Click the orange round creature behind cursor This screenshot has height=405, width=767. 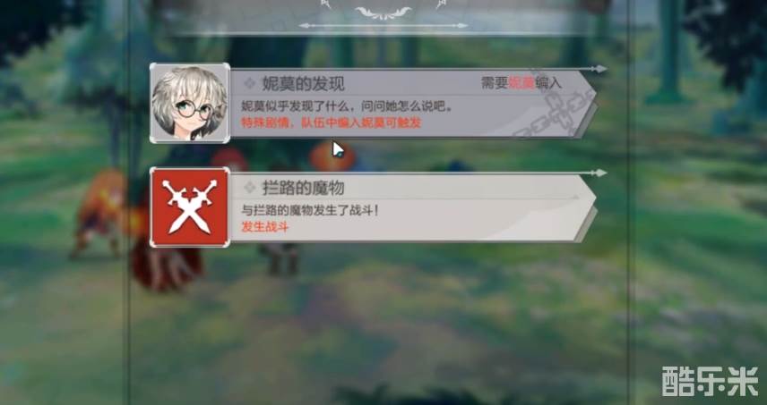(332, 156)
